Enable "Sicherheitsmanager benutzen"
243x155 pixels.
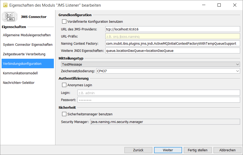(x=64, y=114)
